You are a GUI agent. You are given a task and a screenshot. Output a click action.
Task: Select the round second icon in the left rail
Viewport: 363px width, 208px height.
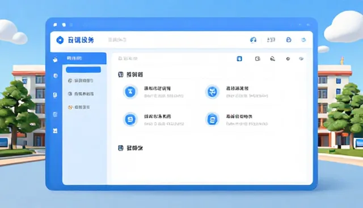56,76
